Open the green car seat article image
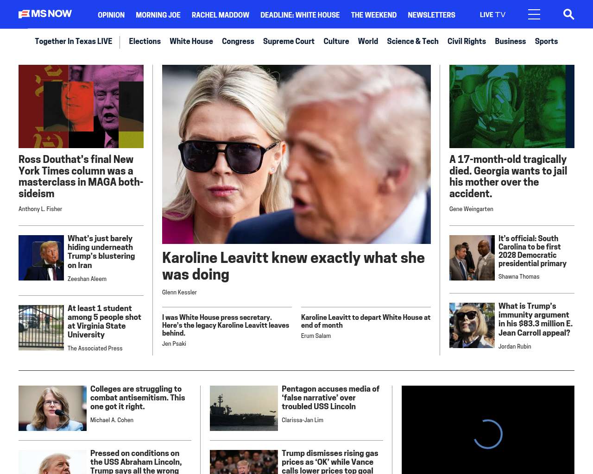The width and height of the screenshot is (593, 474). [x=512, y=106]
